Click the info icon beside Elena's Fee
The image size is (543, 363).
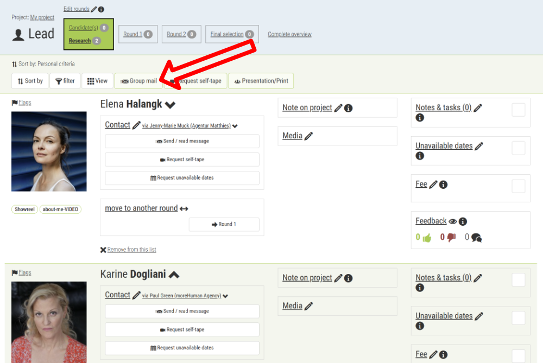click(443, 184)
